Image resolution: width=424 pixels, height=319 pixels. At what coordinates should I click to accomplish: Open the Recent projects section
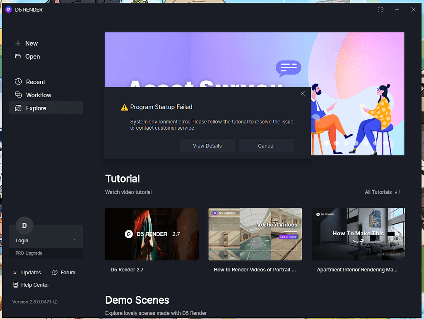pos(35,82)
